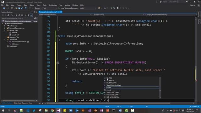Open the Analyze menu

[67, 5]
